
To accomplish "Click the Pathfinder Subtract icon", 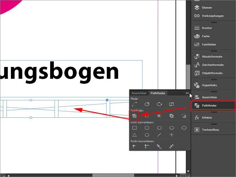I will point(147,116).
